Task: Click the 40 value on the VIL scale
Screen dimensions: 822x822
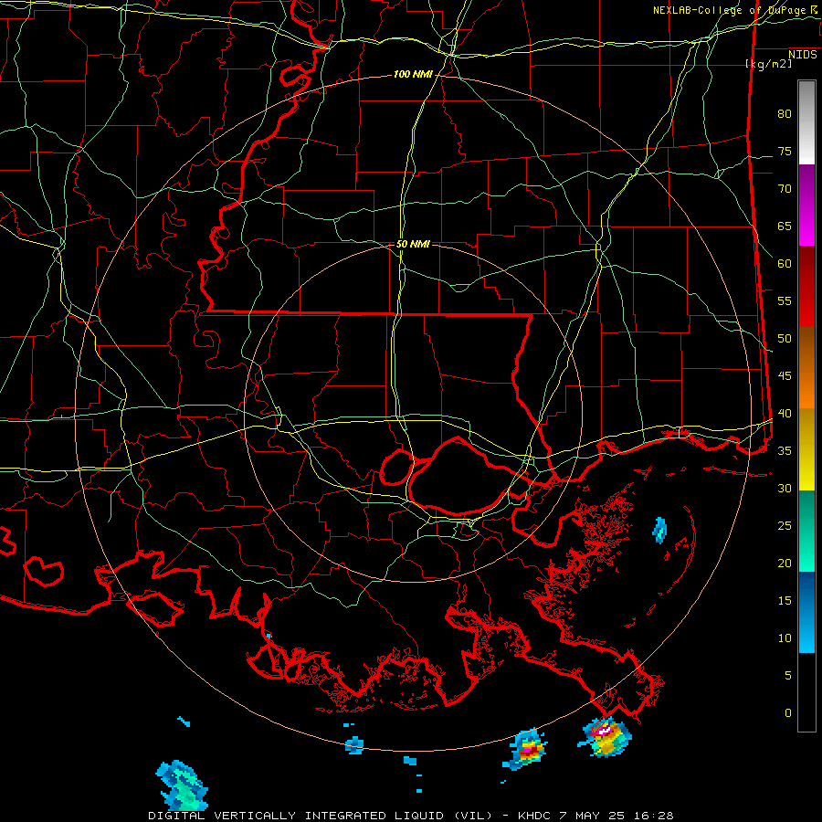Action: coord(785,414)
